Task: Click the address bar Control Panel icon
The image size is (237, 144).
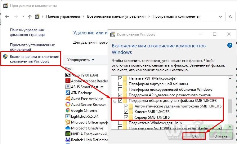Action: [37, 16]
